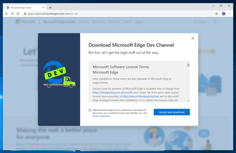This screenshot has width=236, height=153.
Task: Close the download dialog with X
Action: (193, 39)
